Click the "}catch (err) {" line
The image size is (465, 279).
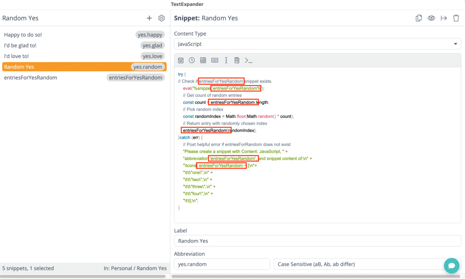coord(190,137)
